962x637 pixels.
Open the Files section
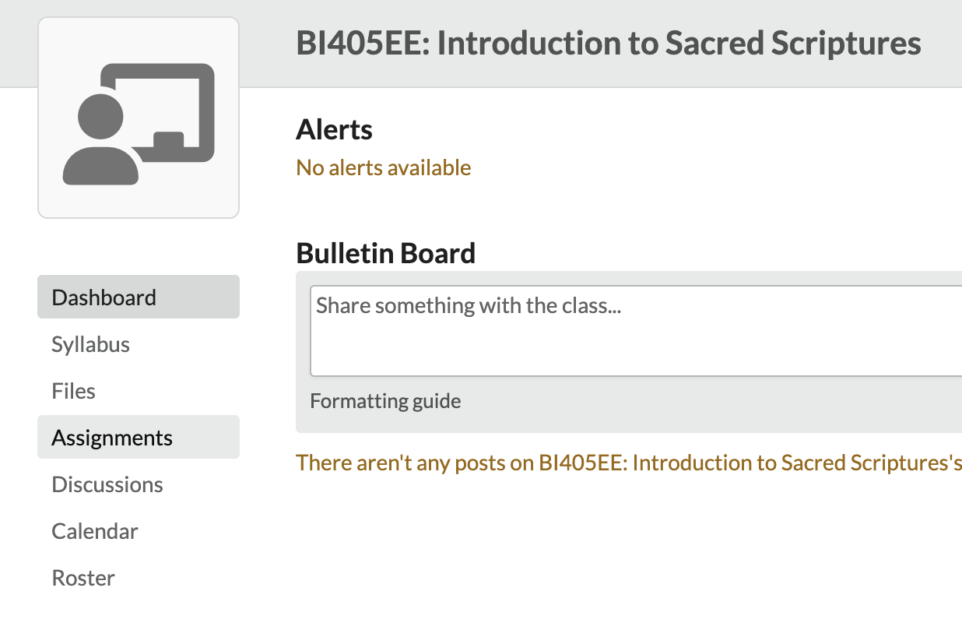tap(73, 391)
